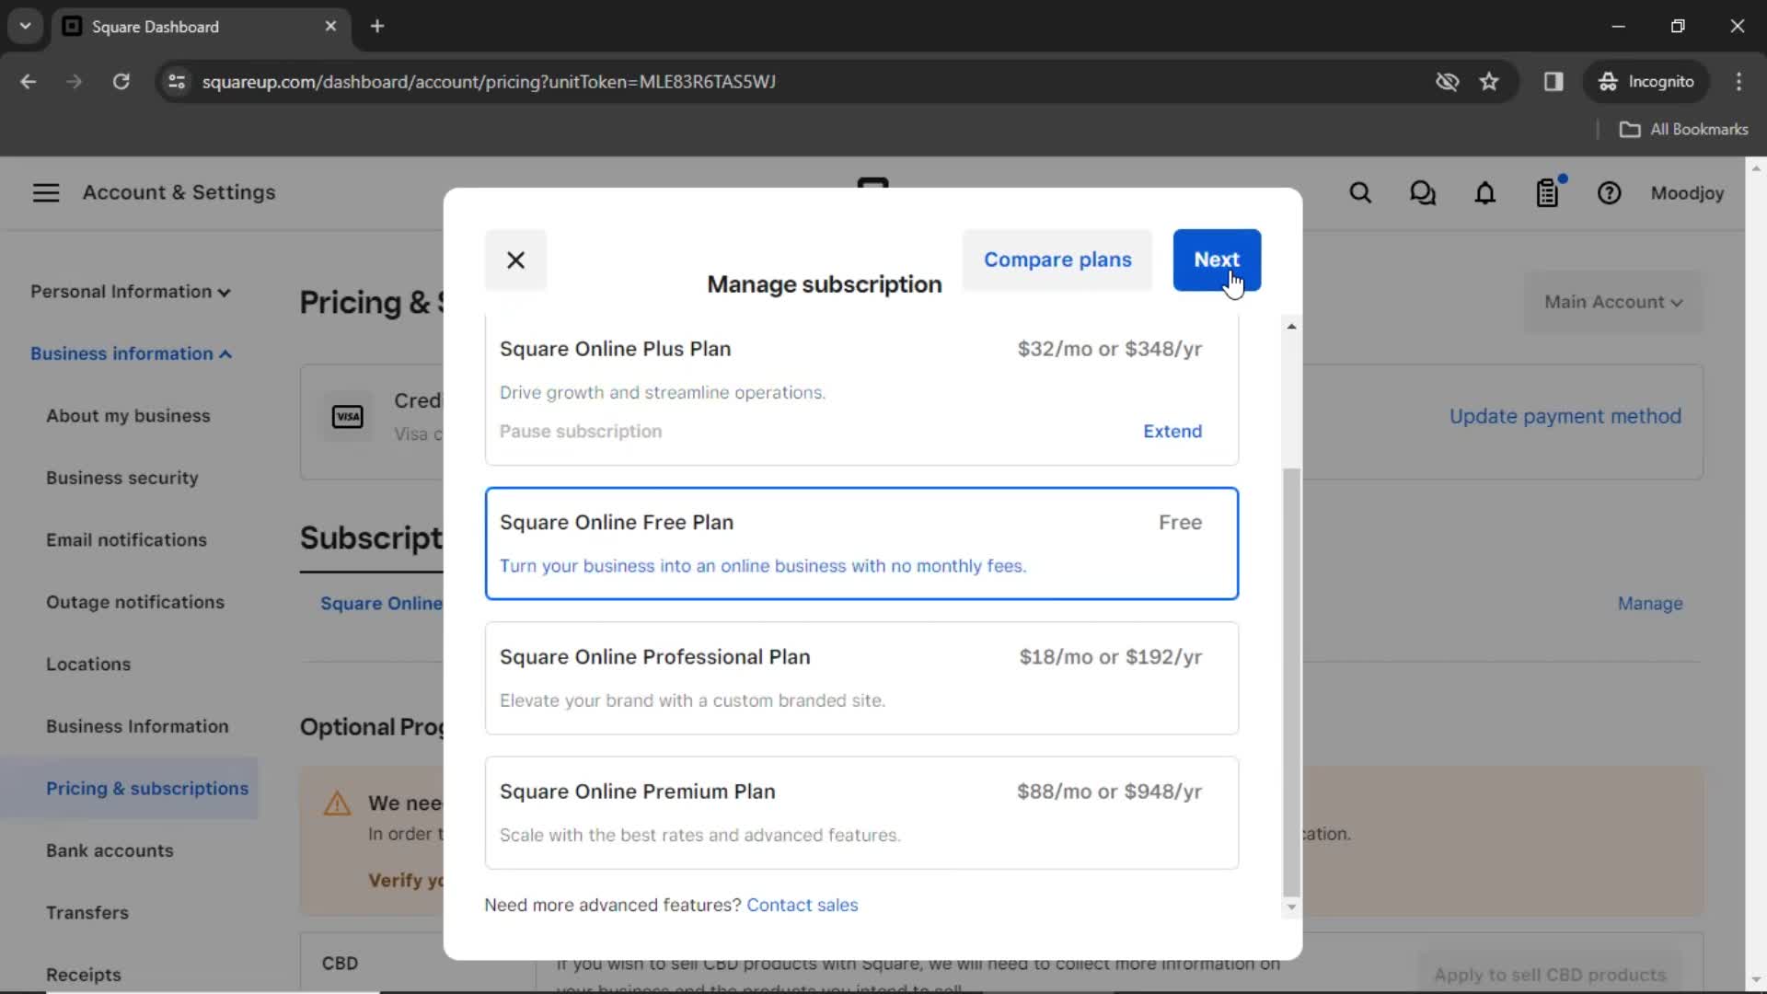Go to Bank accounts

point(110,850)
